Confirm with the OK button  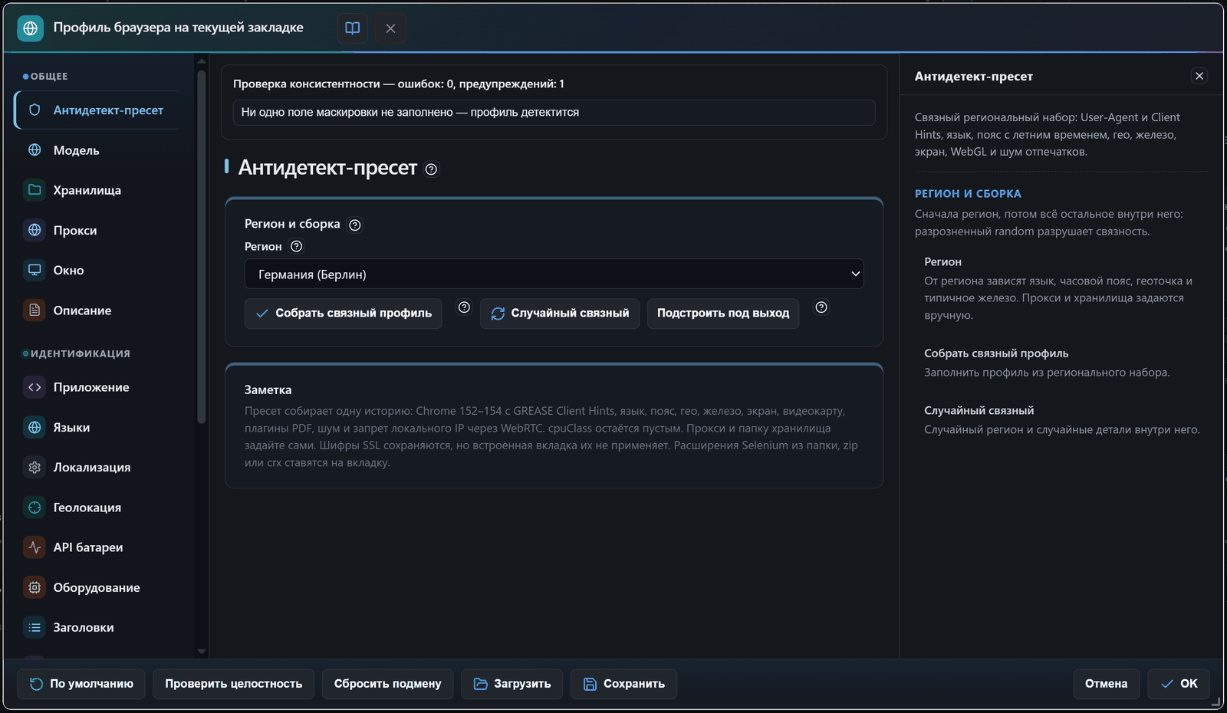1179,684
